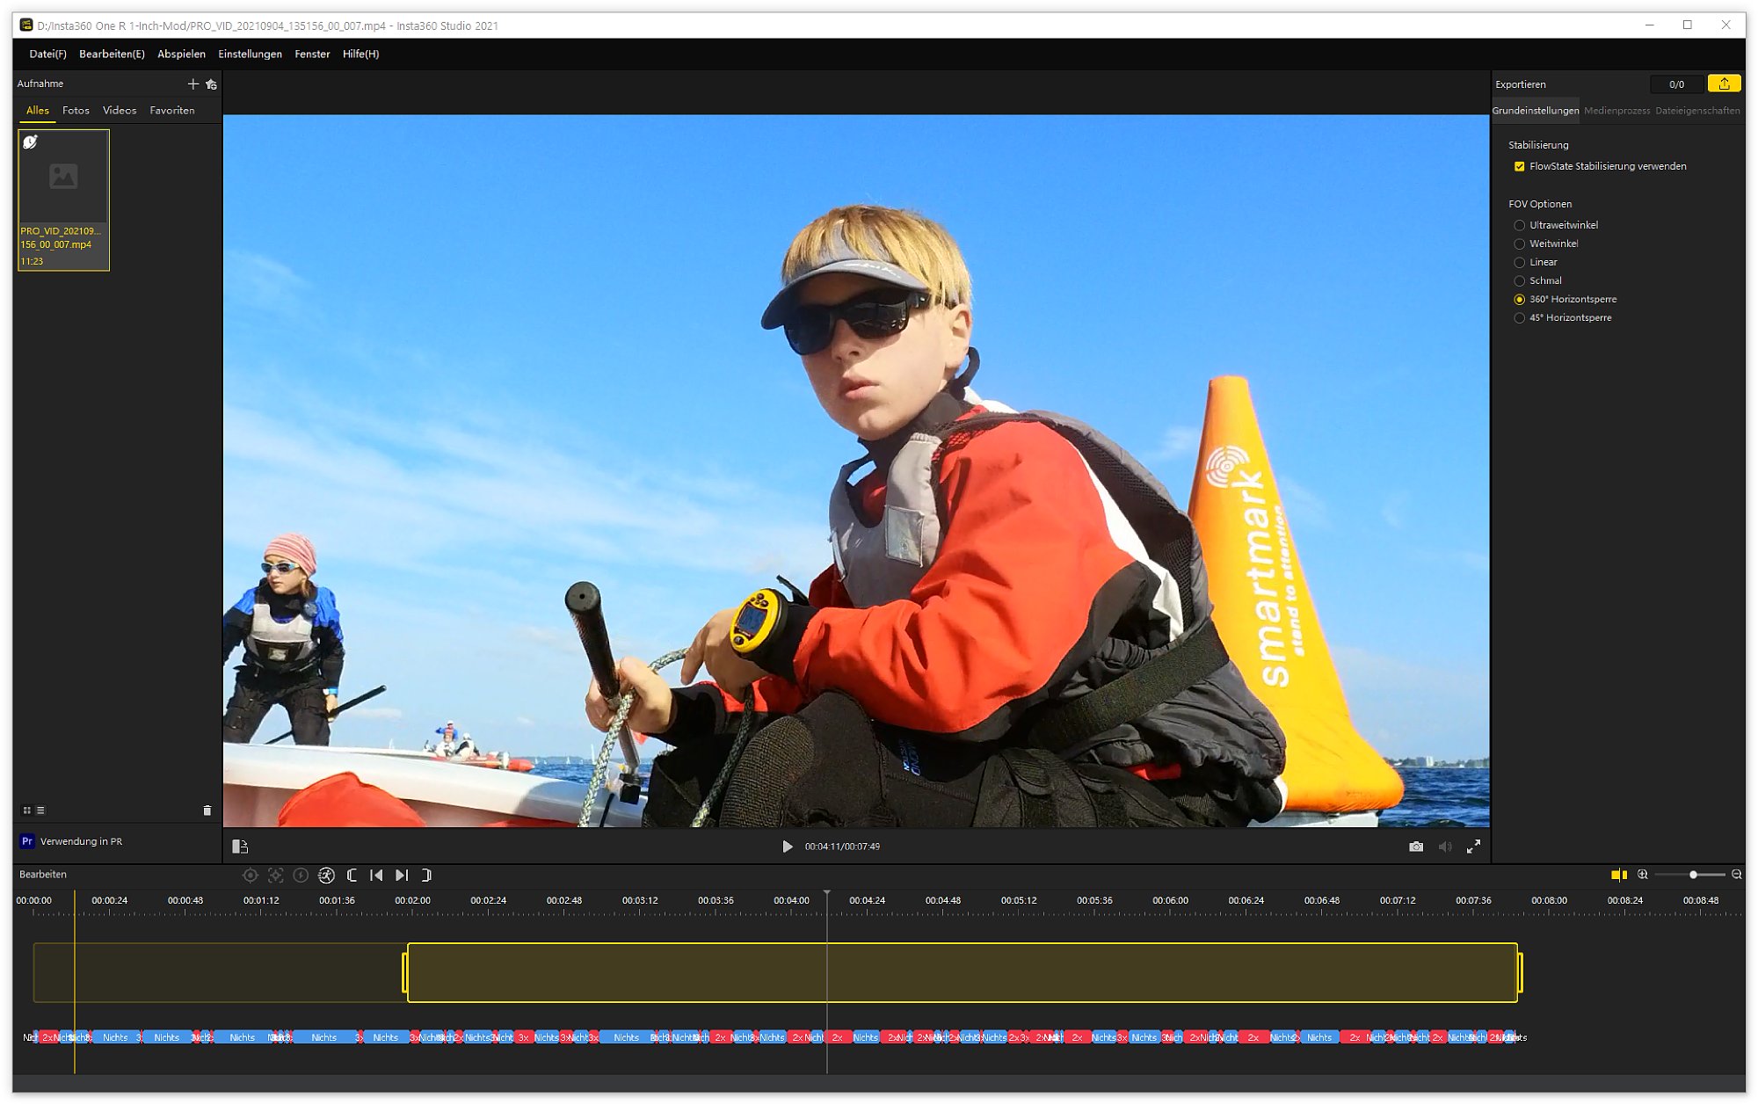Image resolution: width=1758 pixels, height=1105 pixels.
Task: Open the Einstellungen menu
Action: click(250, 55)
